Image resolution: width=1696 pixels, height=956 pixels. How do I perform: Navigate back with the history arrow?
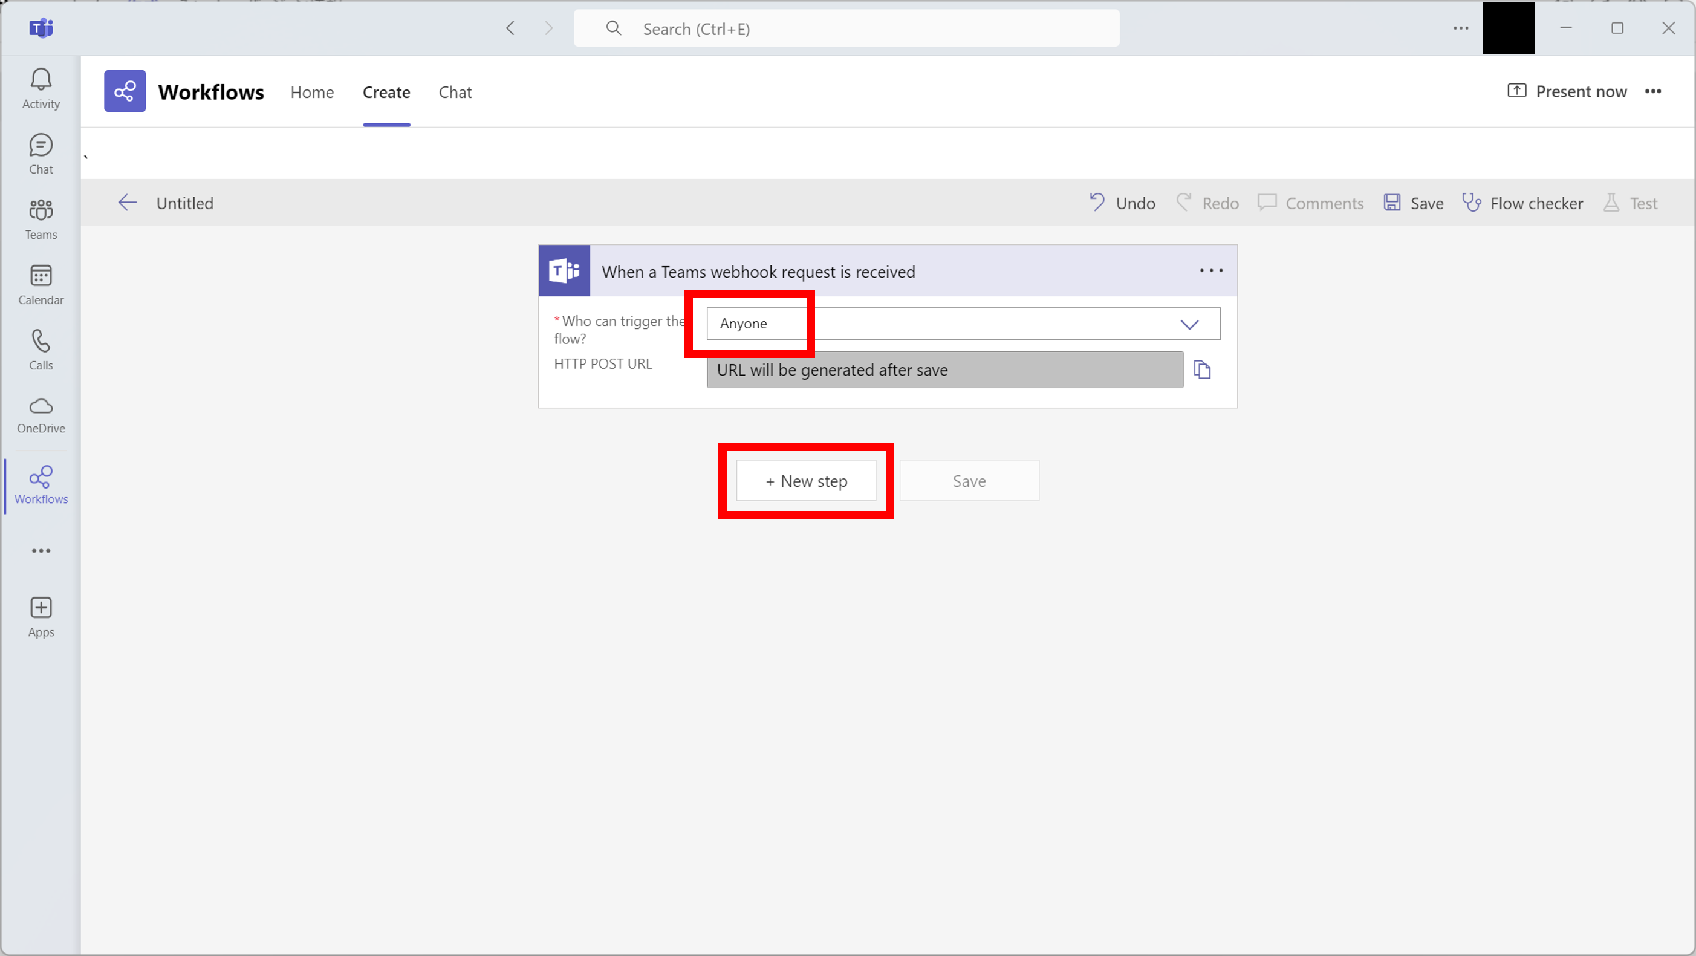click(510, 28)
